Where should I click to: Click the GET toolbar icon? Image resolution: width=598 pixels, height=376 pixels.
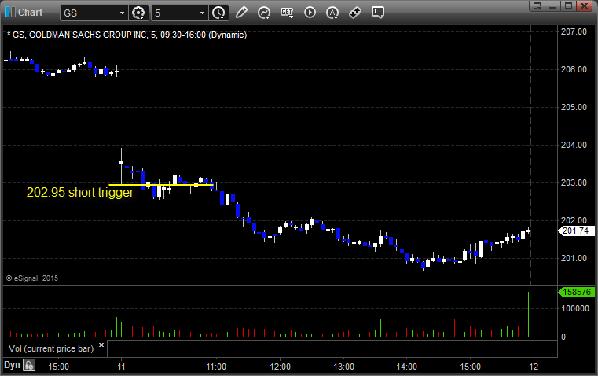[x=287, y=13]
